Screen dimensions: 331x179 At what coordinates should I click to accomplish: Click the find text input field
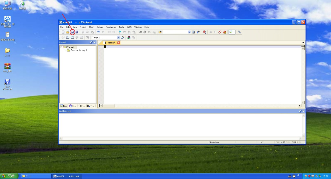pos(175,32)
